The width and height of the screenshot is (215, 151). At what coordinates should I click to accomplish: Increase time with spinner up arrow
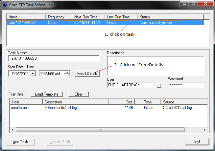(67, 72)
